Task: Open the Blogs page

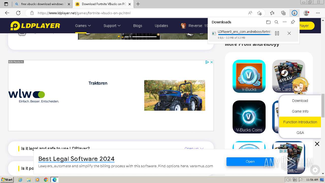Action: tap(138, 26)
